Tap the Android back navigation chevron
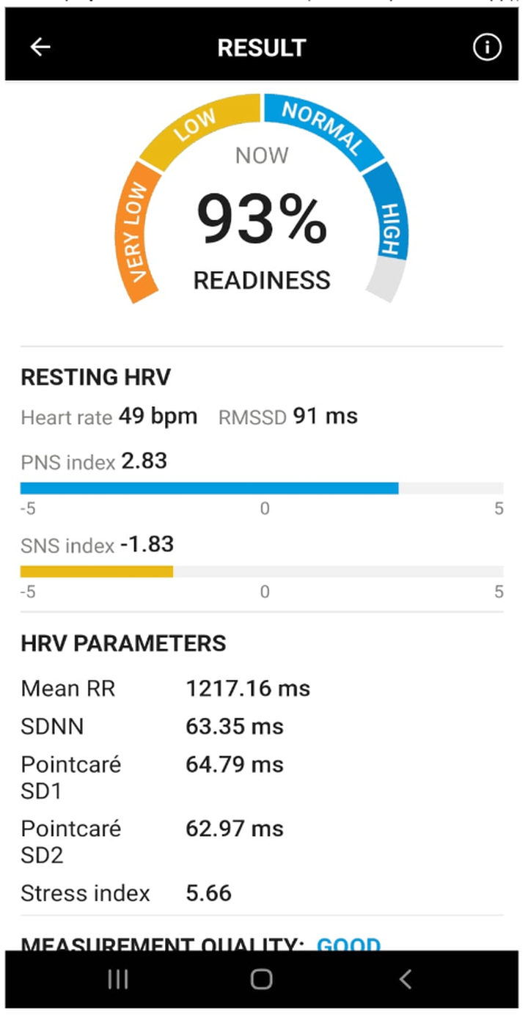 (x=405, y=979)
